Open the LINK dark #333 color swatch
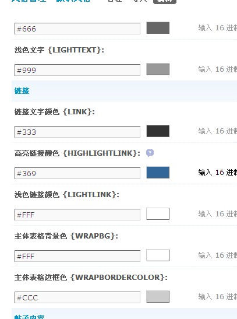Image resolution: width=237 pixels, height=319 pixels. coord(158,131)
